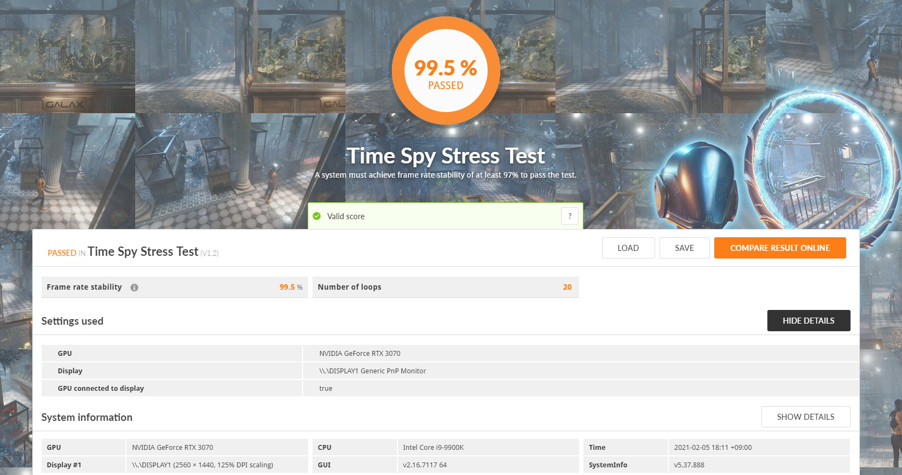Select the GUI version v2.16.7117 64
The height and width of the screenshot is (475, 902).
point(425,465)
